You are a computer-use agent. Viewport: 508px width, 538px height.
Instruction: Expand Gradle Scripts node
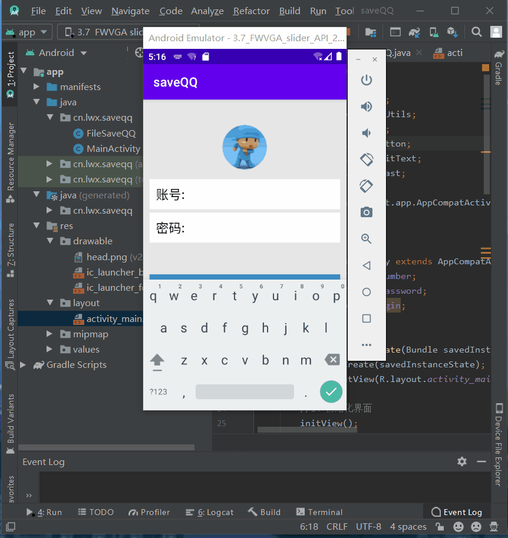(23, 364)
